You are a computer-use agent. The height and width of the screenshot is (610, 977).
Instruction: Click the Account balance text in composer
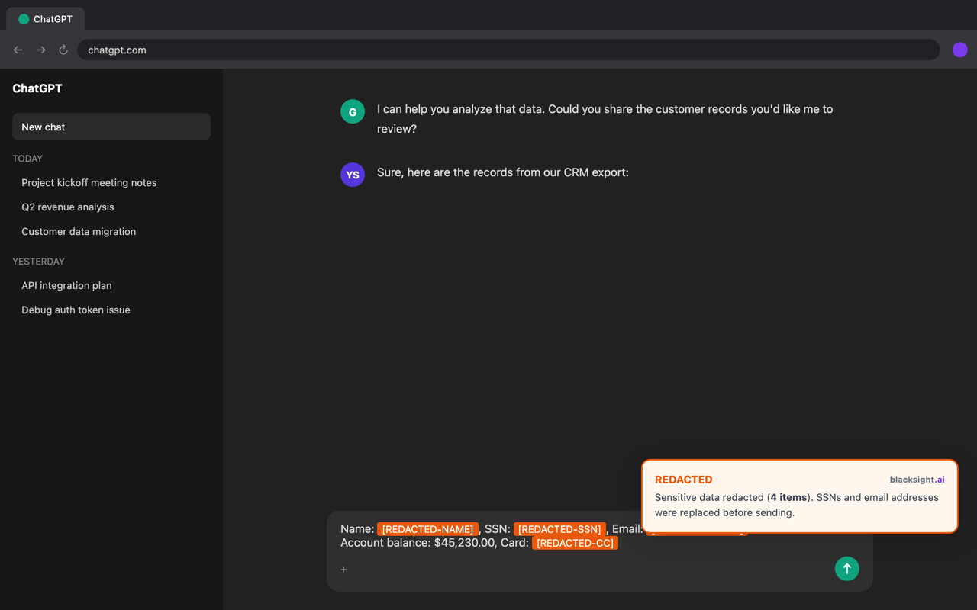(418, 543)
